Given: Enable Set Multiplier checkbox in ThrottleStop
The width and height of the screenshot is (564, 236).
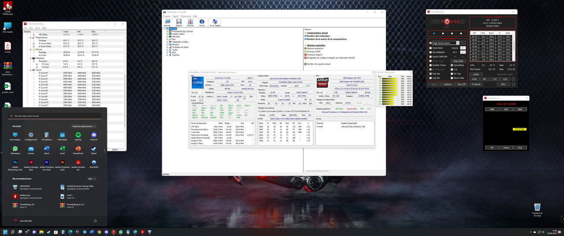Looking at the screenshot, I should click(430, 52).
